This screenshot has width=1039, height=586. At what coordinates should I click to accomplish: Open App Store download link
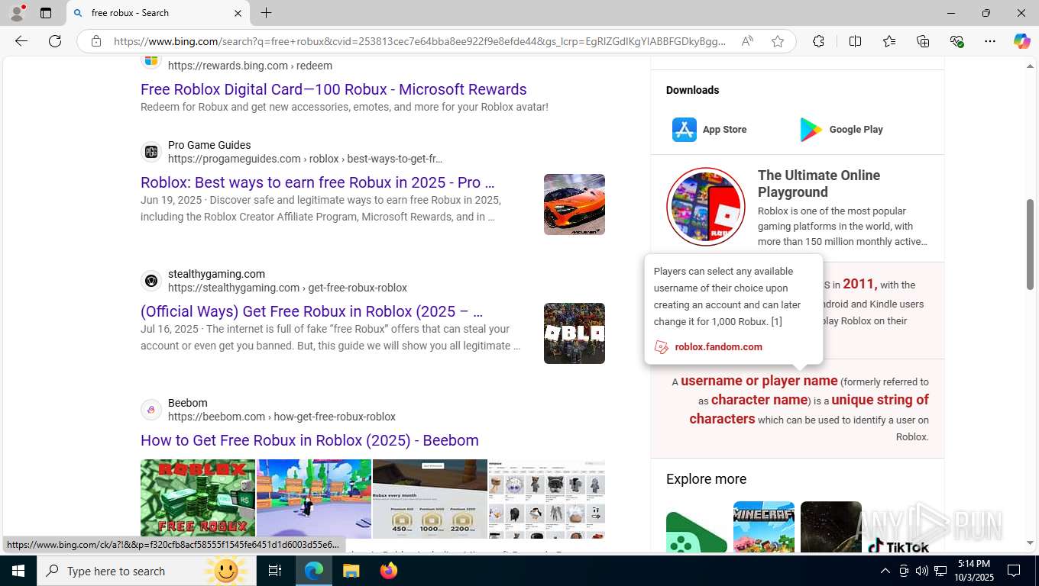[710, 130]
